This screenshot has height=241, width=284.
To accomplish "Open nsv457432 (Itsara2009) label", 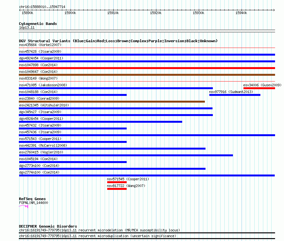I will click(x=40, y=125).
